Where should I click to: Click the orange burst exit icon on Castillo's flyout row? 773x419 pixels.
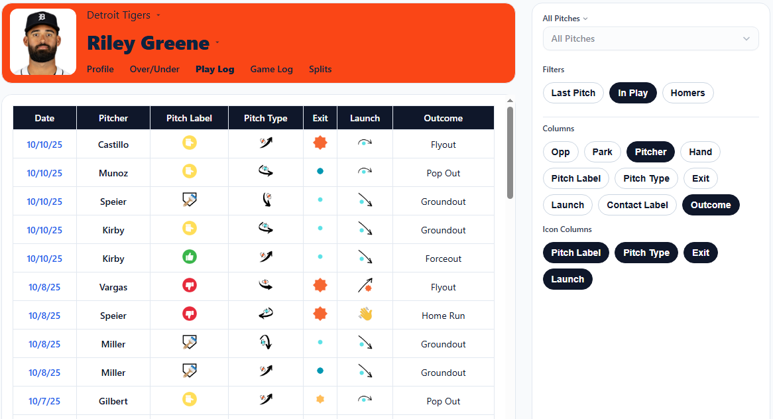click(320, 142)
